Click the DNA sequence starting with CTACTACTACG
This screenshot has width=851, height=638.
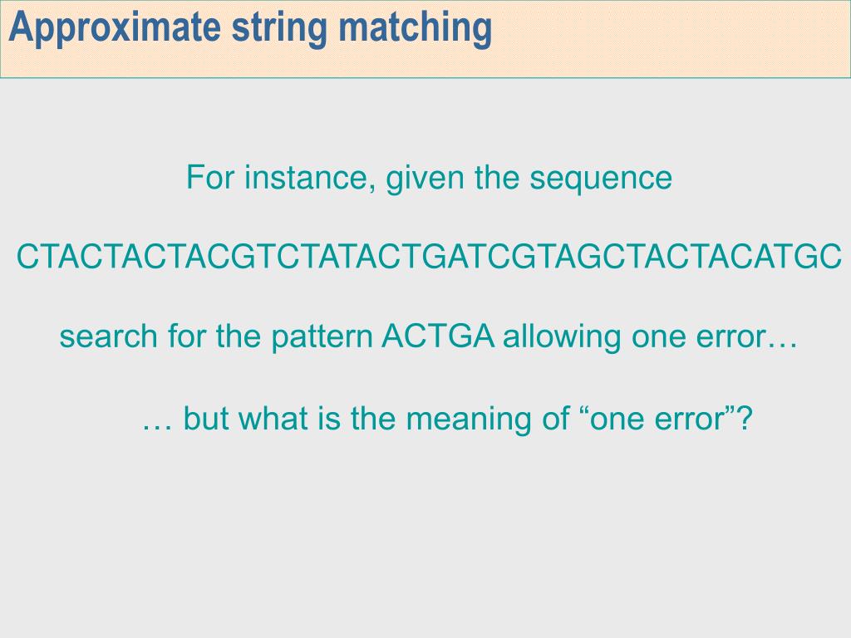tap(429, 257)
